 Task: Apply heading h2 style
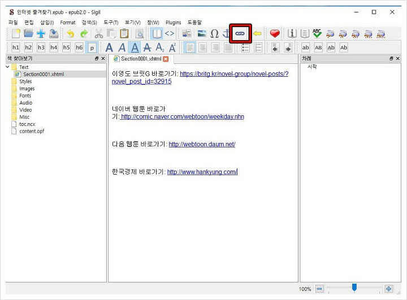[28, 47]
